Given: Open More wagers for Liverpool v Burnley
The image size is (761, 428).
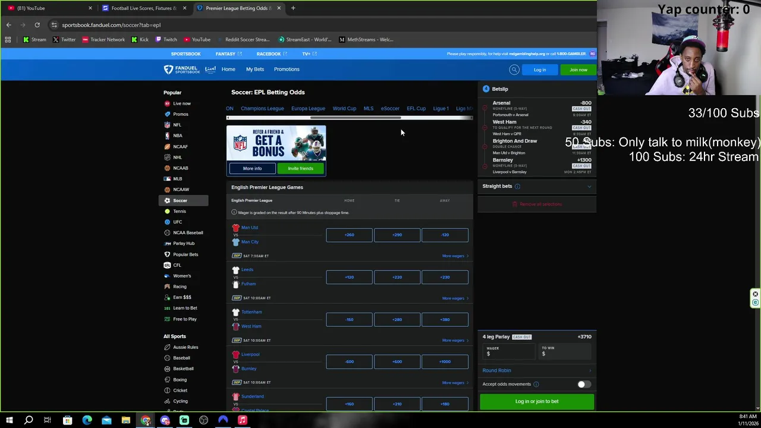Looking at the screenshot, I should [x=455, y=383].
